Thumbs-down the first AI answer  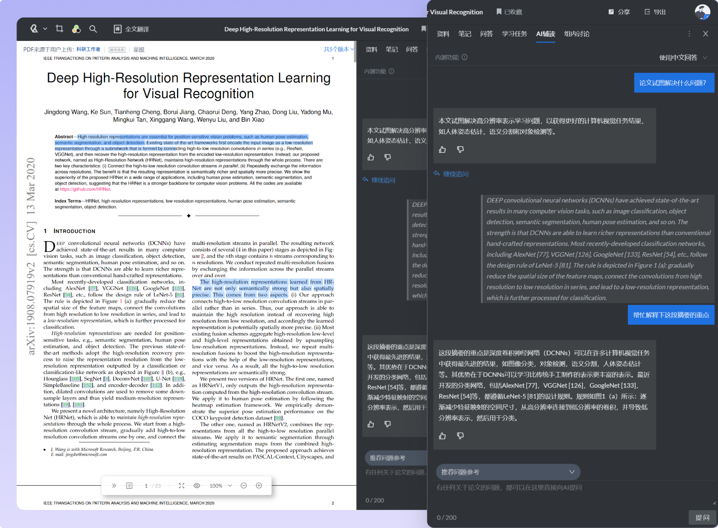tap(460, 149)
